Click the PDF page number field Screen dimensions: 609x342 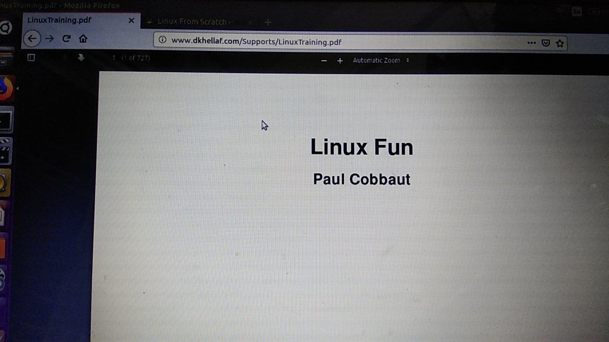tap(114, 58)
